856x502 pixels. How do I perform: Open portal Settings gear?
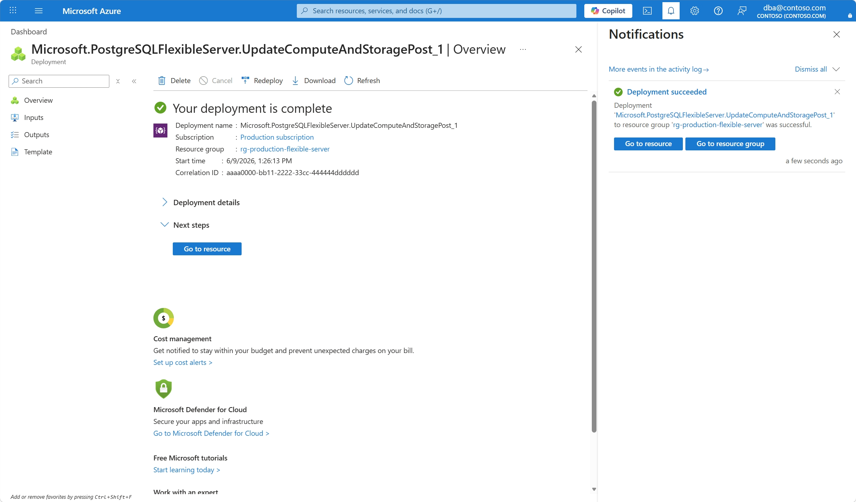(695, 11)
